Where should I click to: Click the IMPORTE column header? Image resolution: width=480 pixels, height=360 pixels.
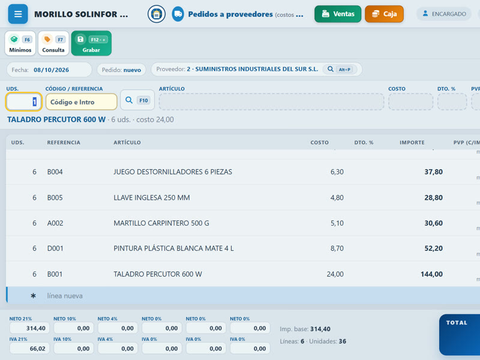point(412,142)
